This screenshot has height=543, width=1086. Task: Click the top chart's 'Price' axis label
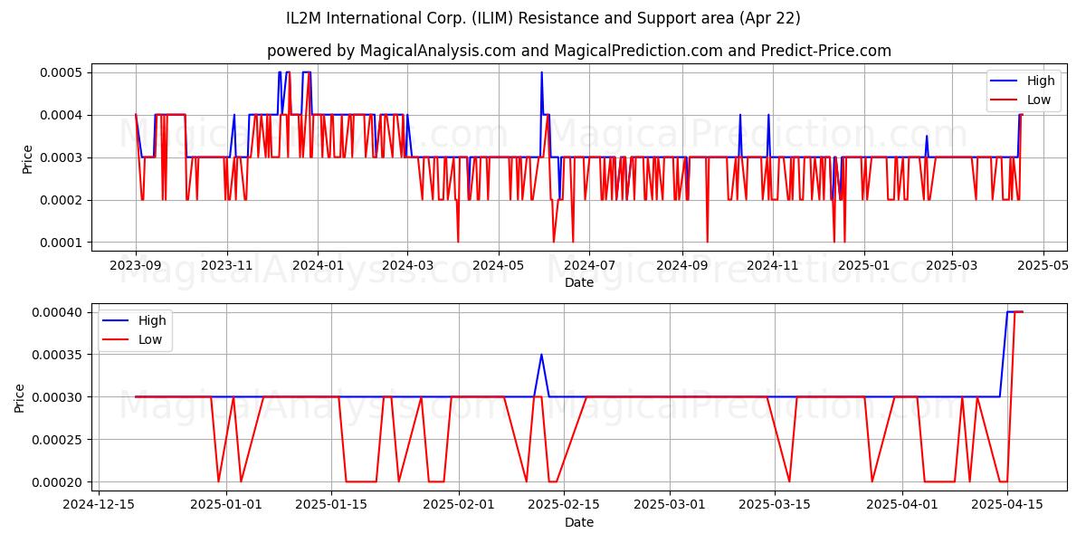click(27, 157)
